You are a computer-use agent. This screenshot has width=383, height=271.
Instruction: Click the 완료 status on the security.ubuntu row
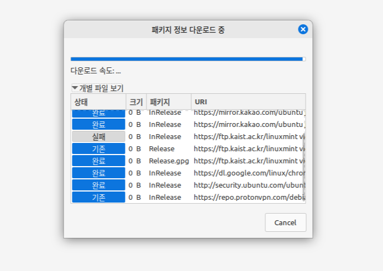(x=99, y=185)
